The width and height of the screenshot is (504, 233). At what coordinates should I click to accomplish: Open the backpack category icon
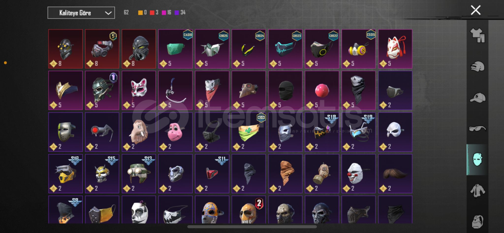pyautogui.click(x=477, y=221)
